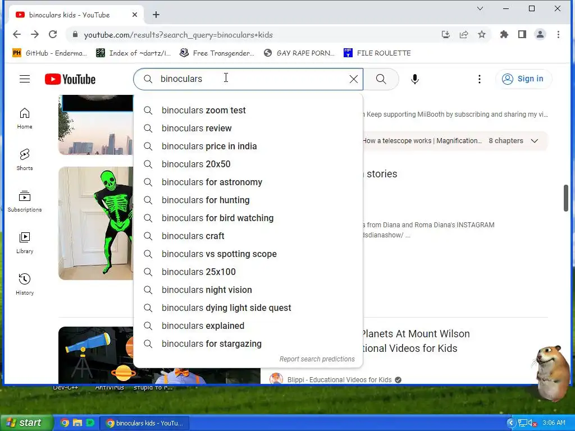575x431 pixels.
Task: Click into the YouTube search field
Action: [249, 79]
